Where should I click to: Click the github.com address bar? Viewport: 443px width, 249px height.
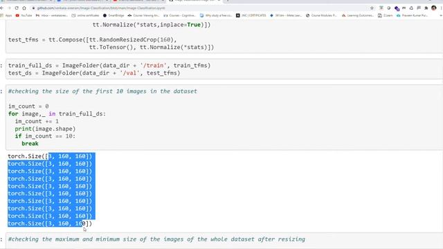pos(198,8)
